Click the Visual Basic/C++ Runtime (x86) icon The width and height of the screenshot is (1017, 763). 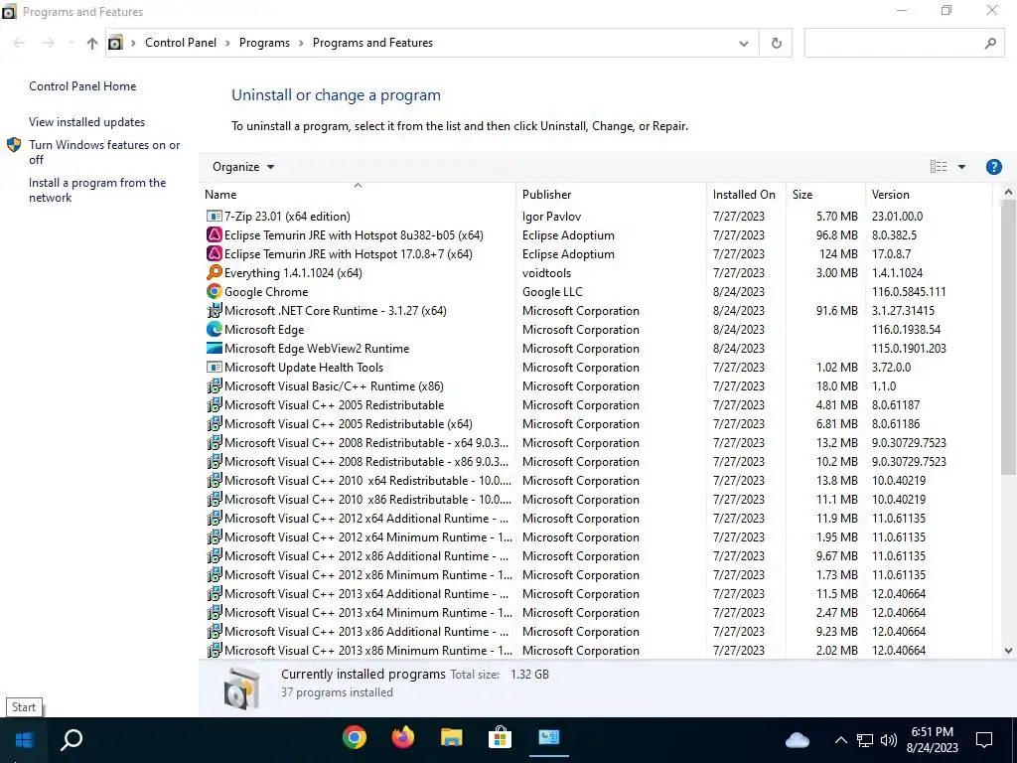click(215, 386)
